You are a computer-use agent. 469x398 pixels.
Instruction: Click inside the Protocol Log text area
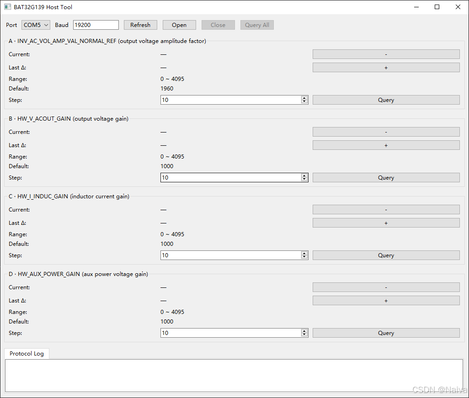coord(234,376)
